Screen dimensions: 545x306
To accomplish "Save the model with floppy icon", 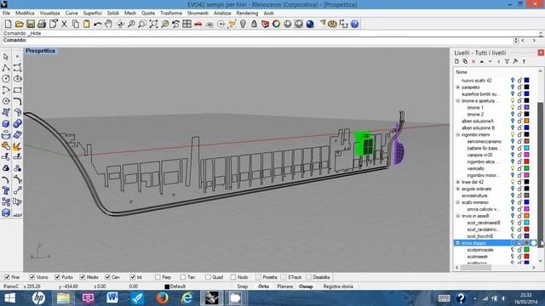I will [31, 24].
